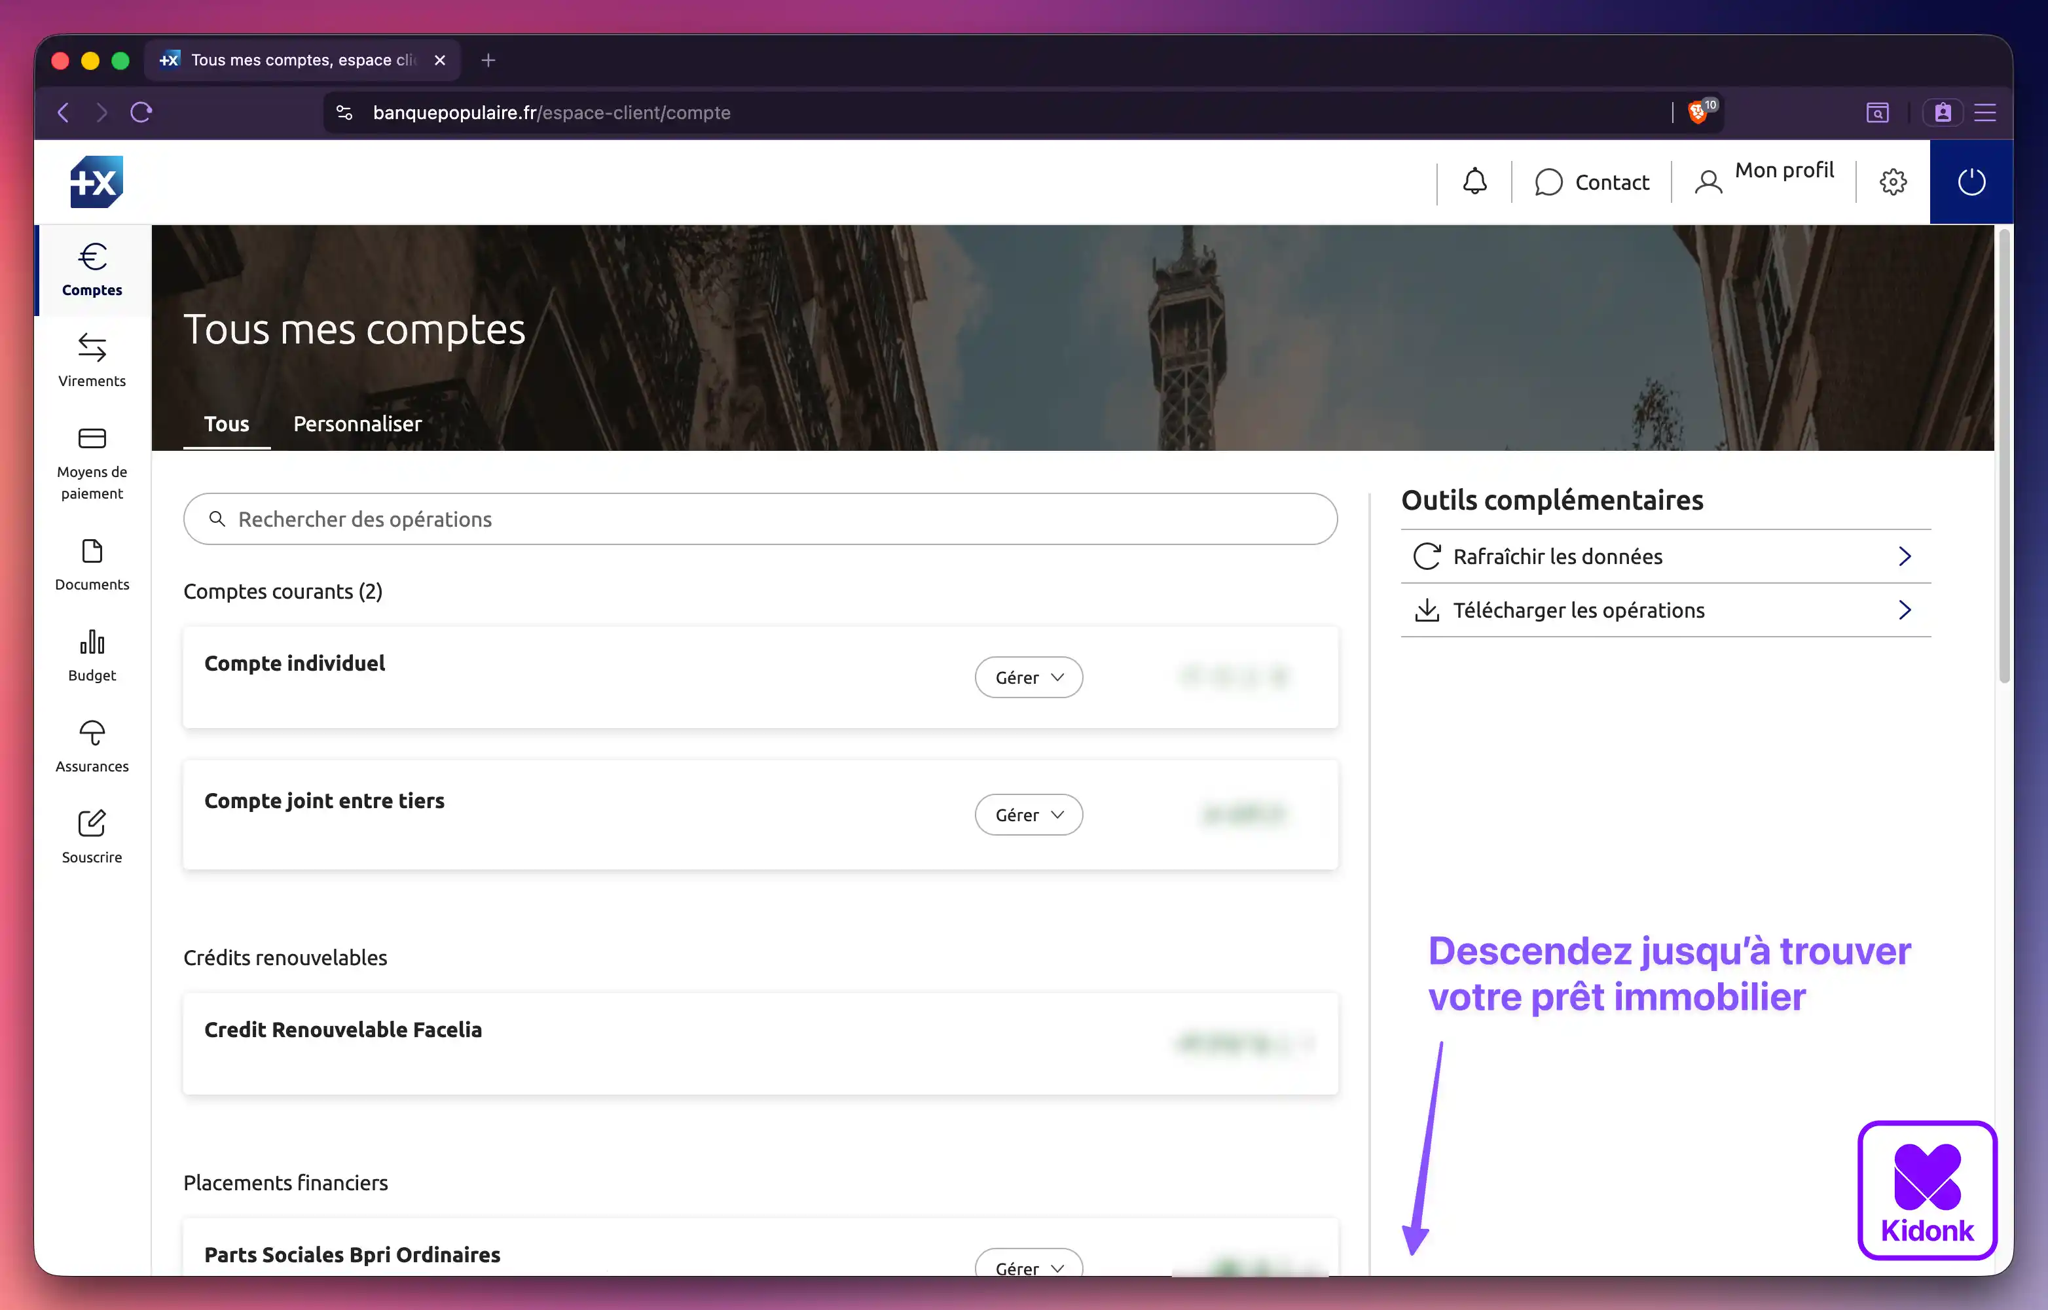Expand Gérer dropdown for Compte joint entre tiers
Screen dimensions: 2048x1310
[x=1029, y=815]
